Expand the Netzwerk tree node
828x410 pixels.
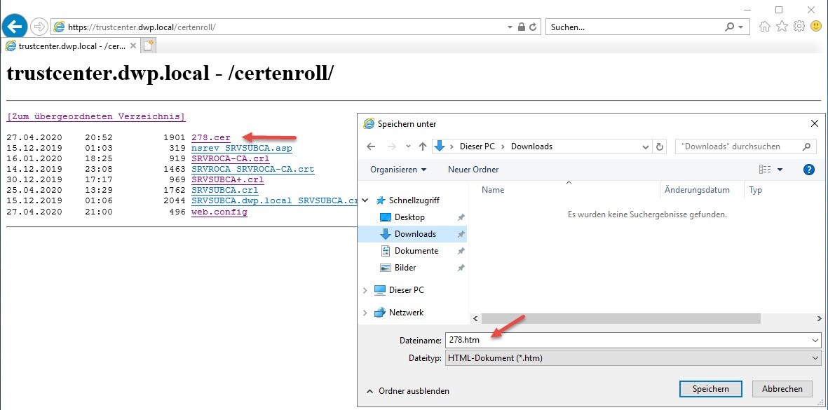(365, 313)
